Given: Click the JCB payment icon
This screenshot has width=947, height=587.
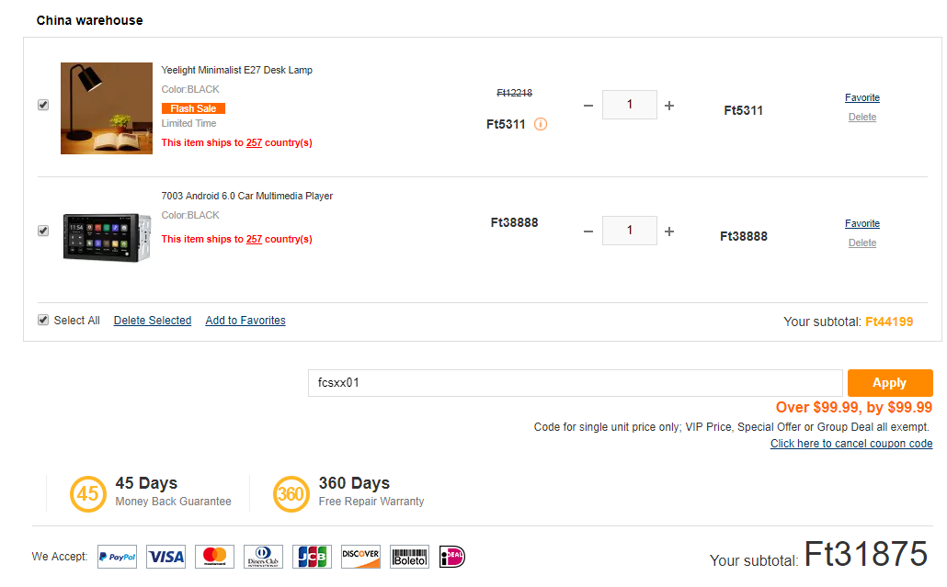Looking at the screenshot, I should pos(313,557).
